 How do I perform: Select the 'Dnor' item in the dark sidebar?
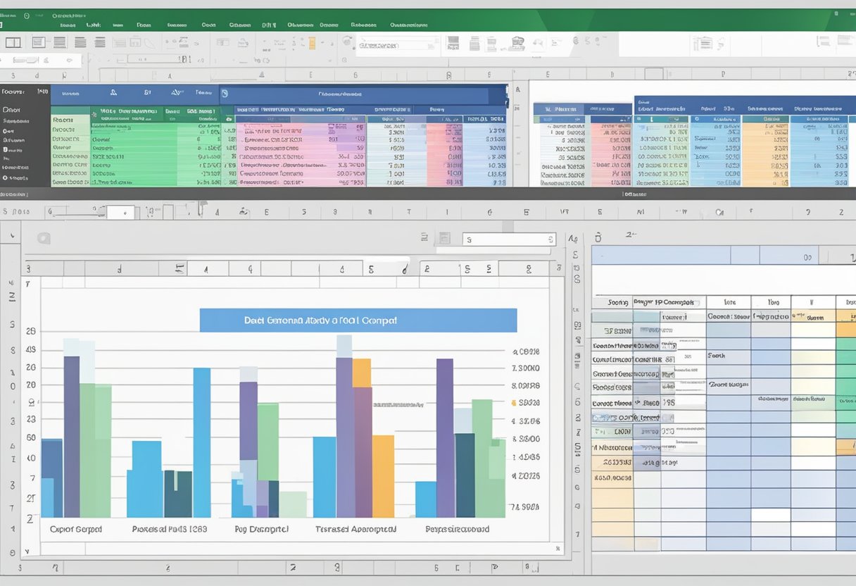(12, 110)
